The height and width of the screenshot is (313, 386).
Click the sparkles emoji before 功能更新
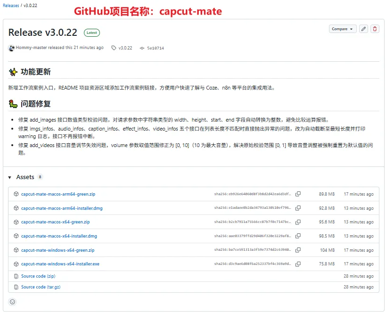tap(13, 72)
